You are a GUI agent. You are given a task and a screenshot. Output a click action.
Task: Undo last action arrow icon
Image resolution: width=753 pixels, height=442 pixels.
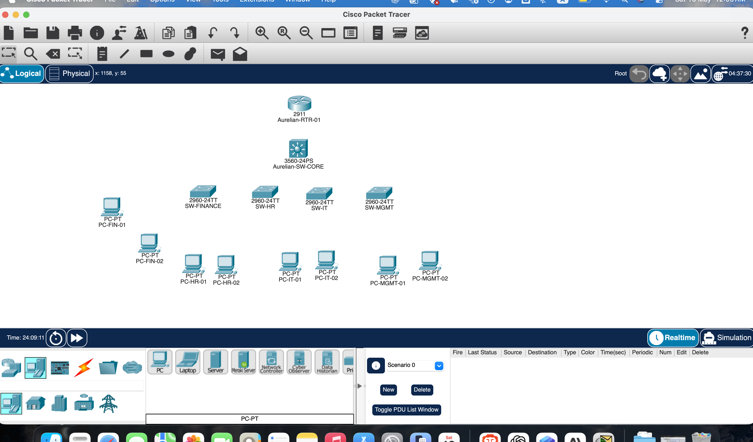[212, 33]
